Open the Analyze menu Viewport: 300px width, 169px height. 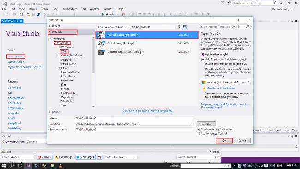coord(95,9)
